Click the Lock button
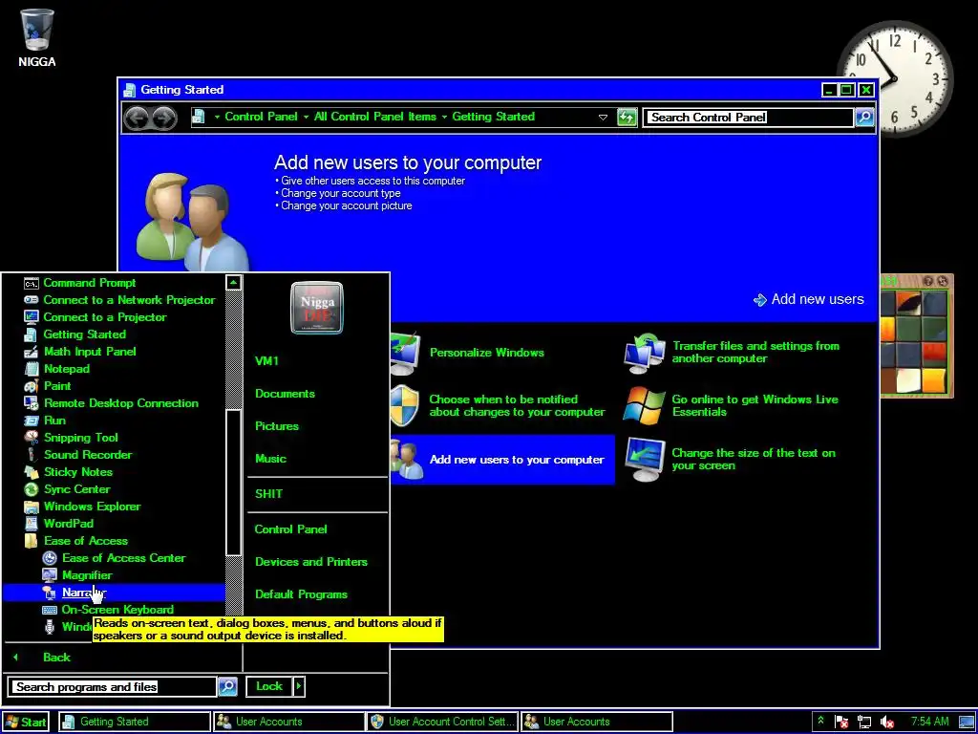 (269, 686)
